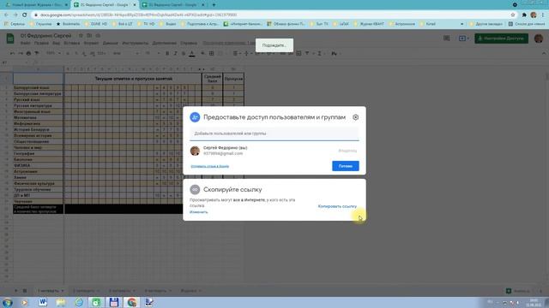Viewport: 549px width, 308px height.
Task: Open the Дополнения menu
Action: (x=164, y=43)
